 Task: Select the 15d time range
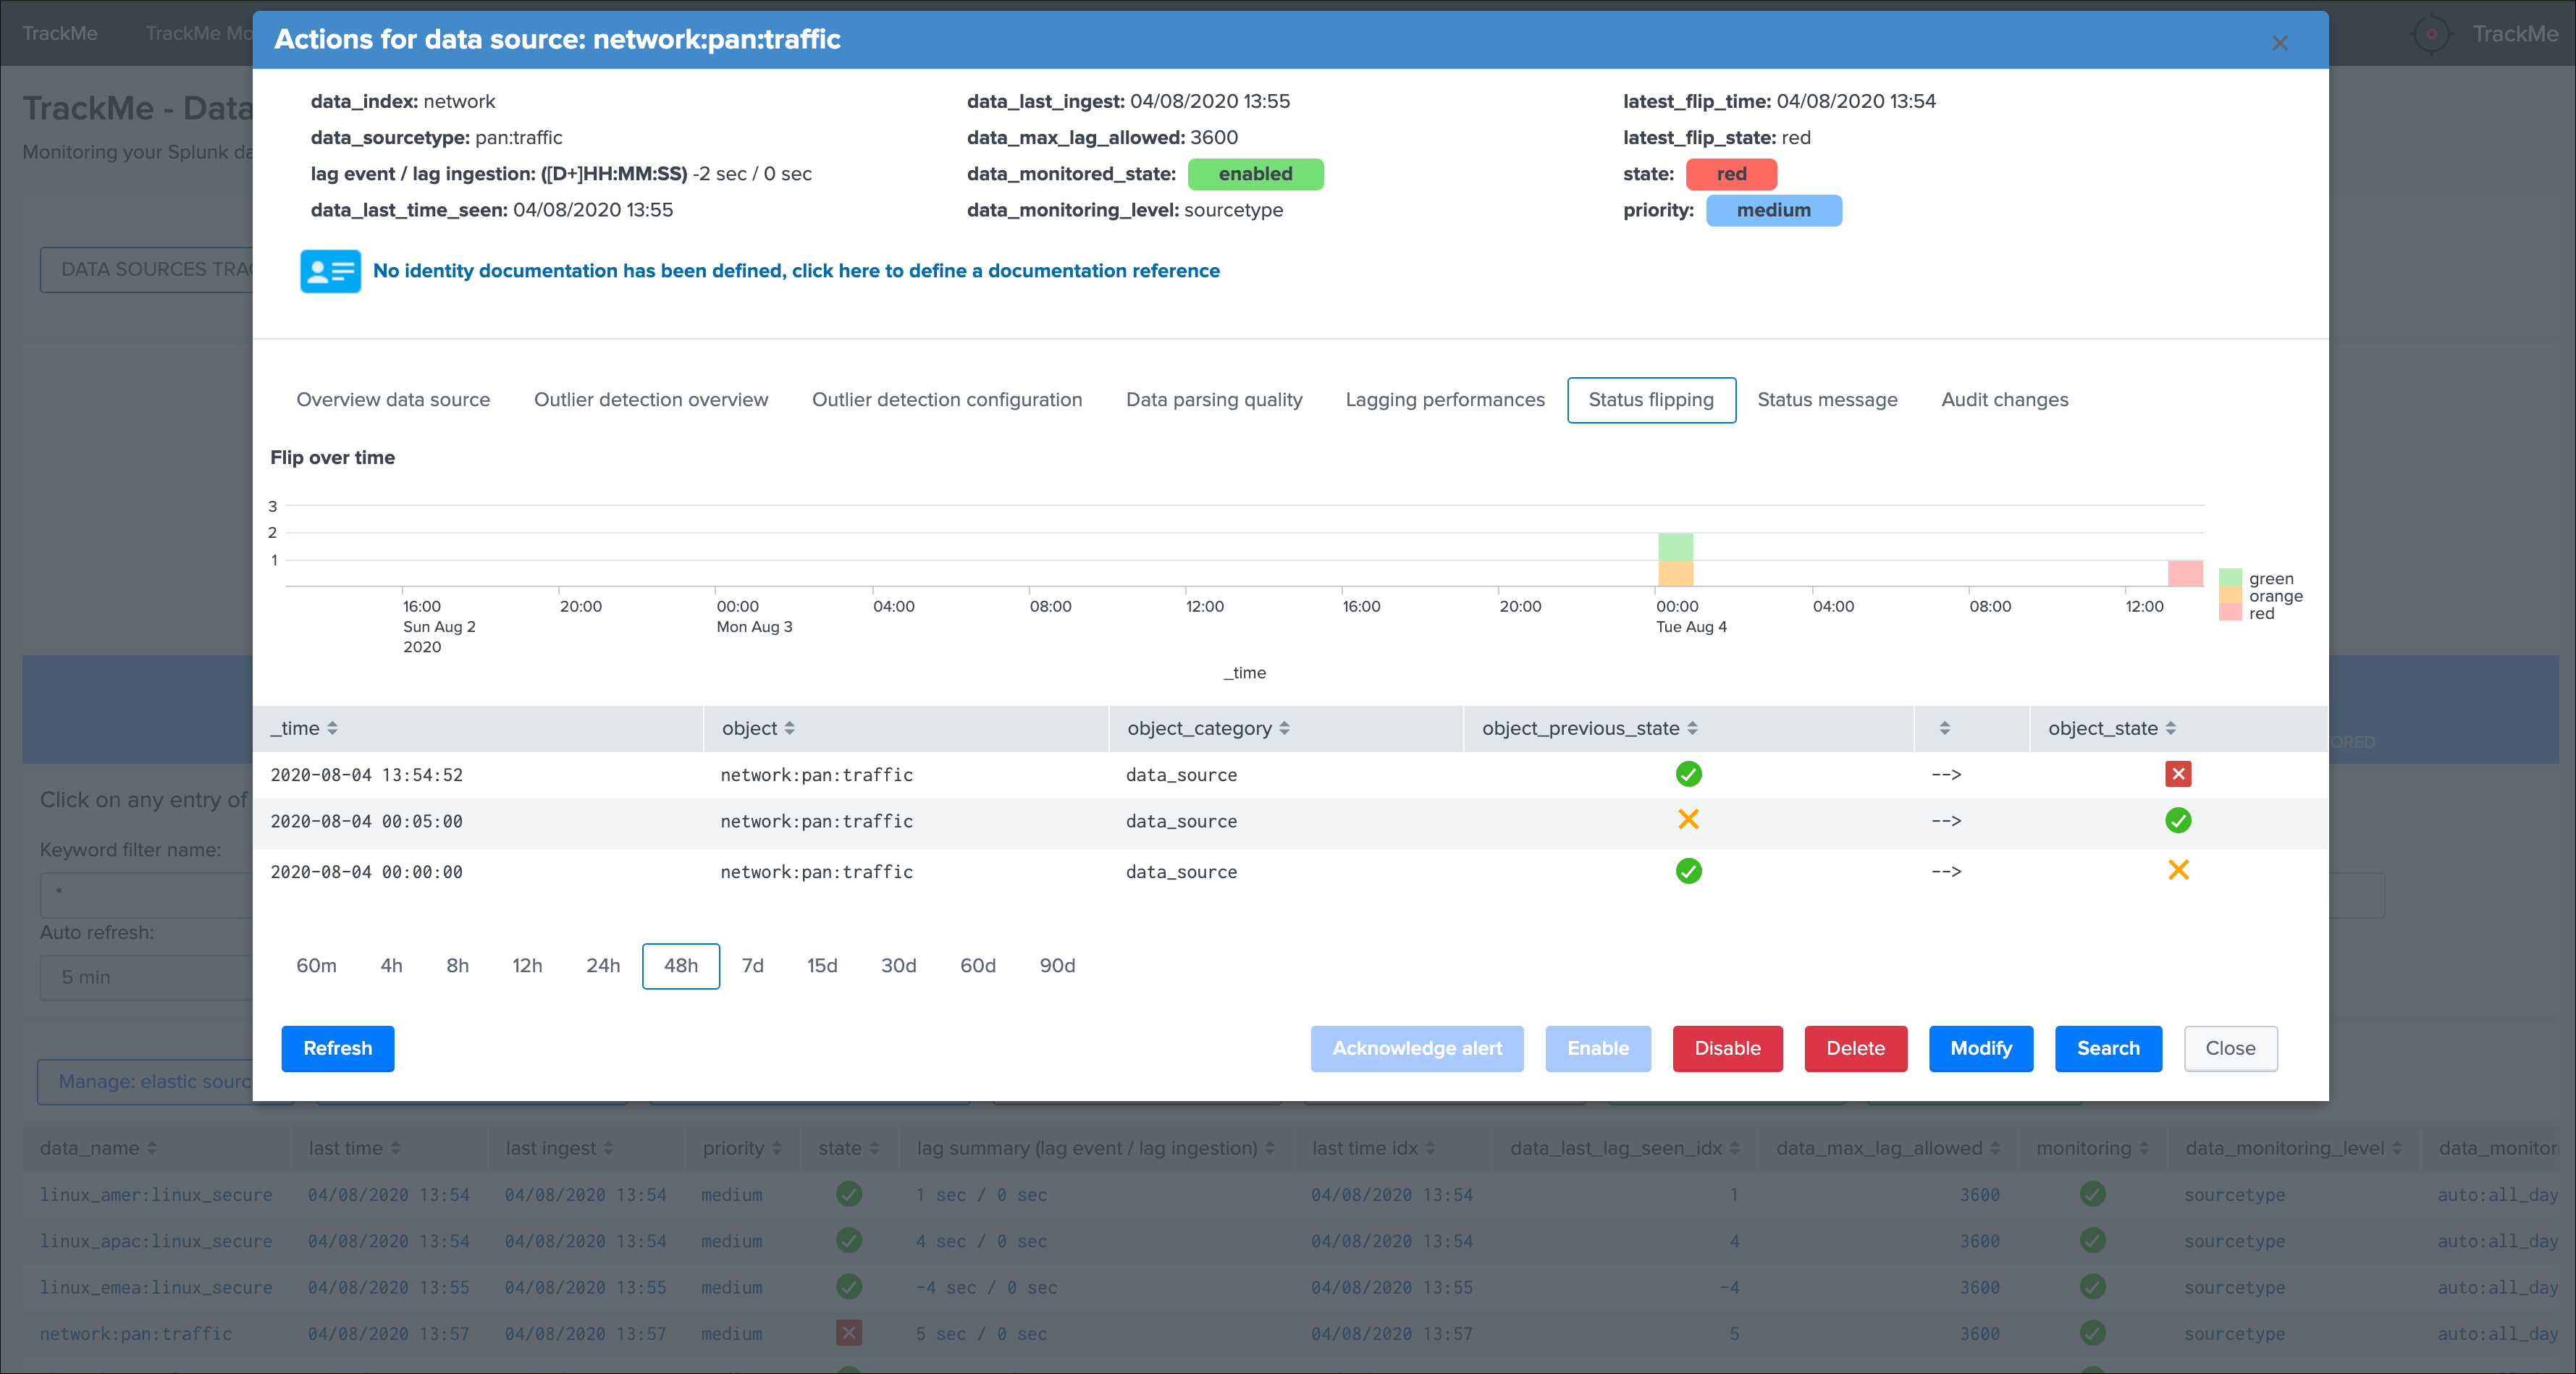pyautogui.click(x=822, y=966)
